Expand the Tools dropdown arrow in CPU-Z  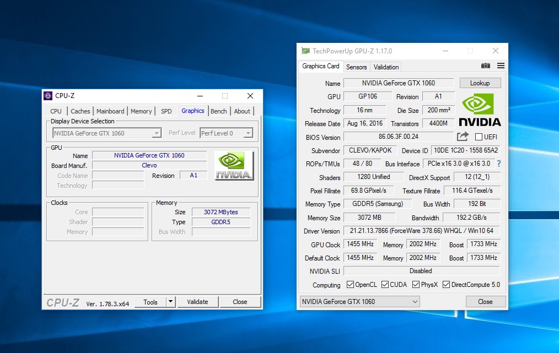pyautogui.click(x=171, y=302)
